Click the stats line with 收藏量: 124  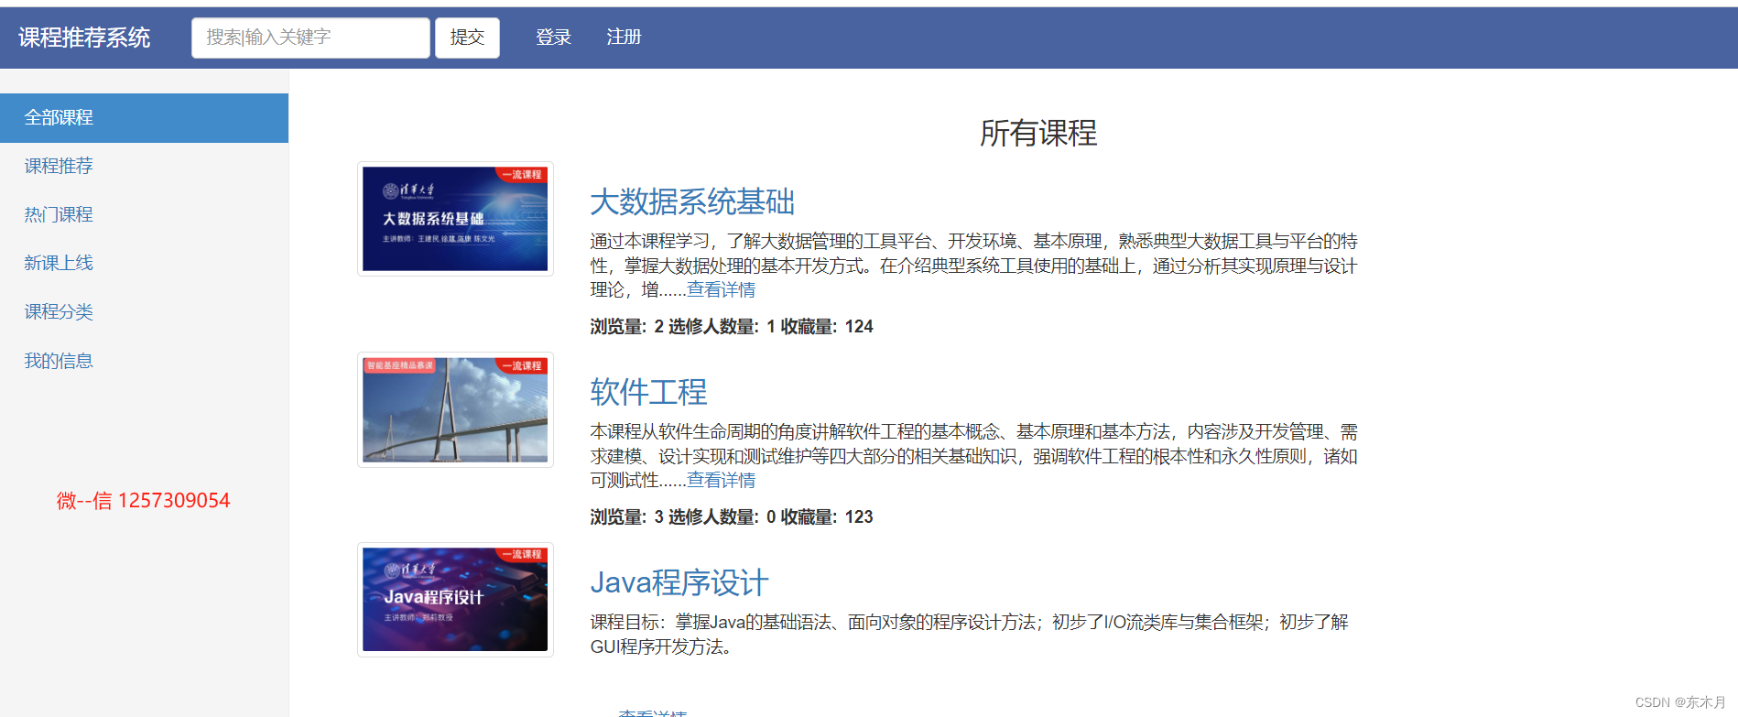pos(732,327)
